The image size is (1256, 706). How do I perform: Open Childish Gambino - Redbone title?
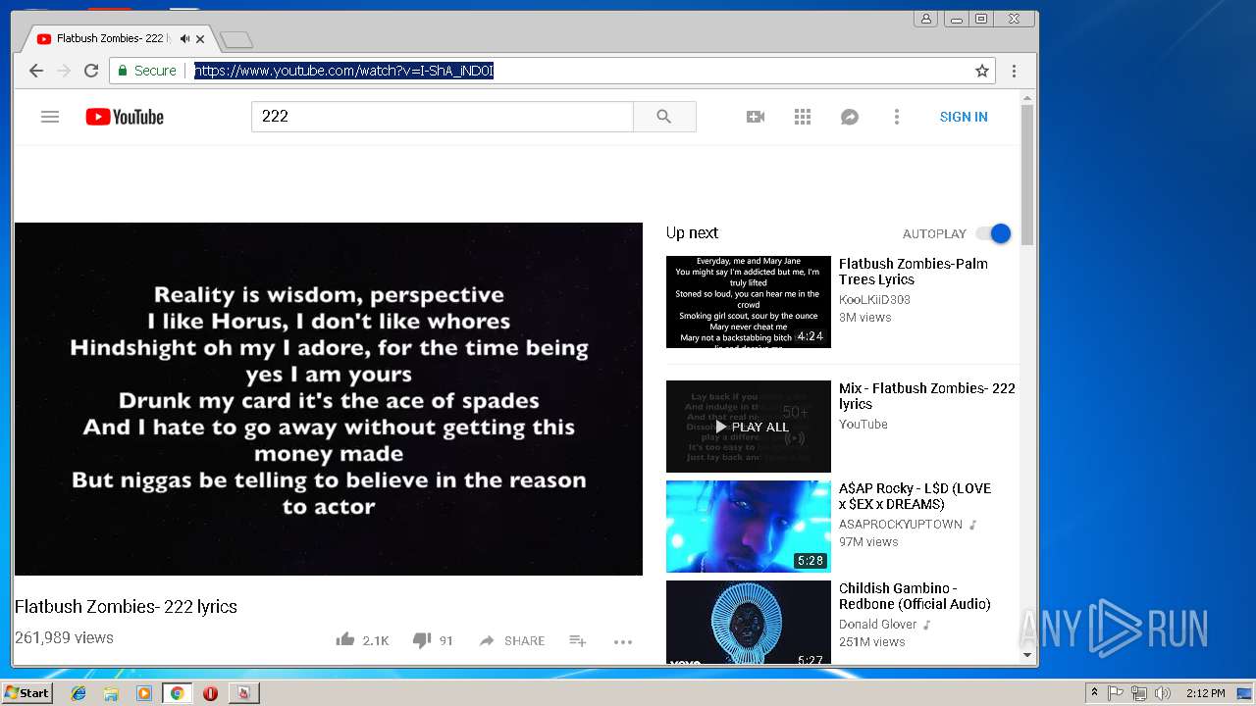coord(915,596)
